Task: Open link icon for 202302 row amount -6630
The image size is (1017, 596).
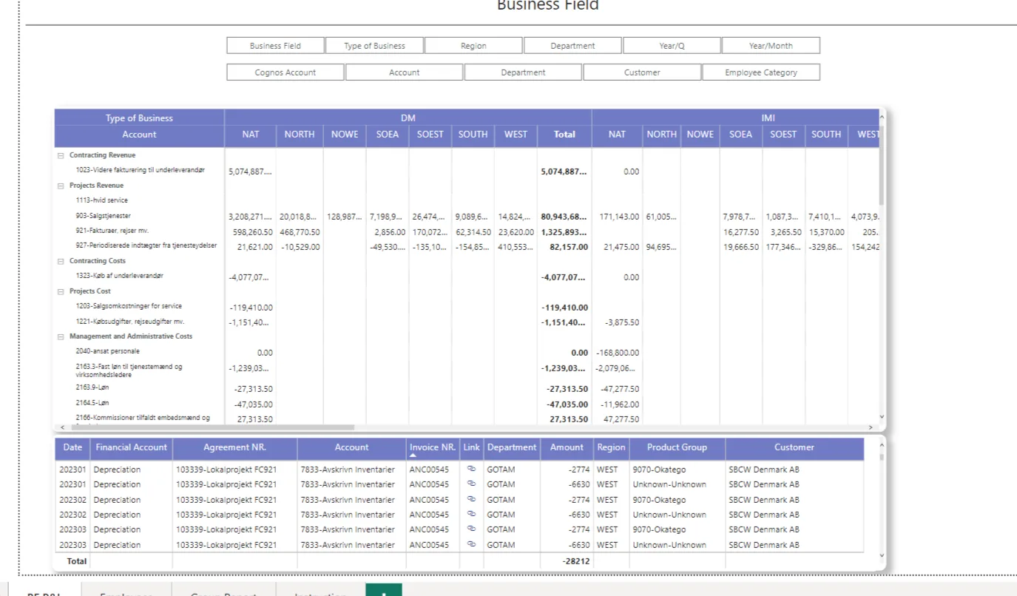Action: coord(471,514)
